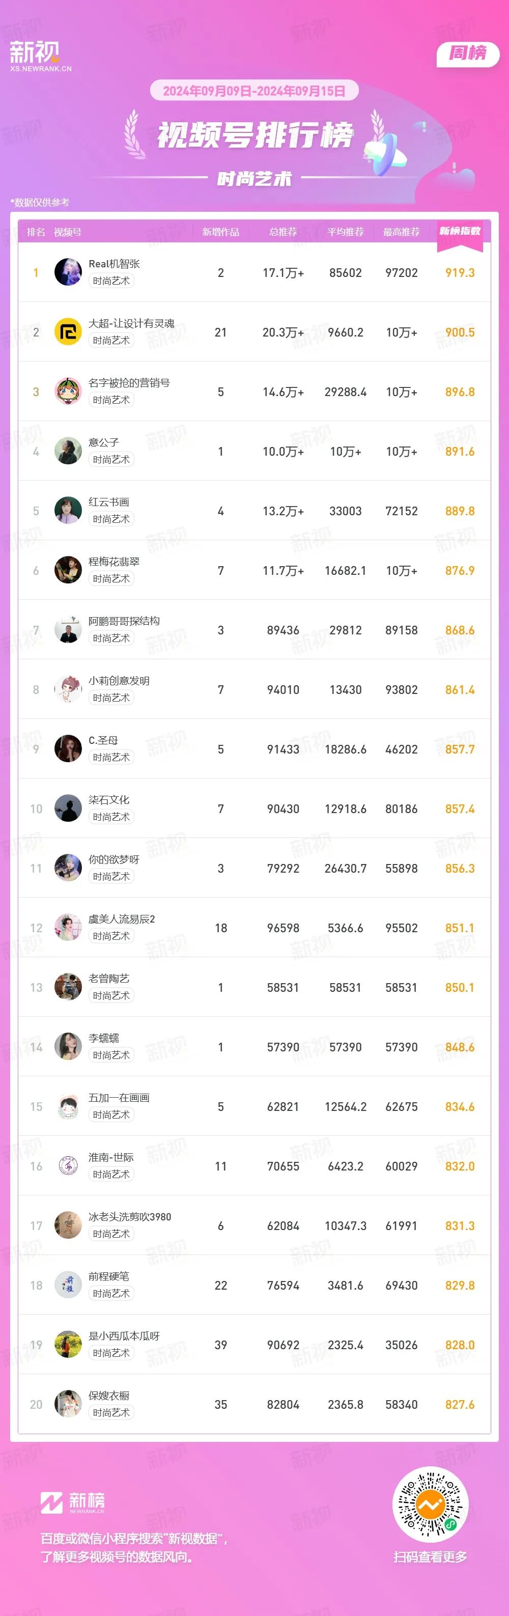Open the 柒石文化 silhouette avatar

(68, 809)
